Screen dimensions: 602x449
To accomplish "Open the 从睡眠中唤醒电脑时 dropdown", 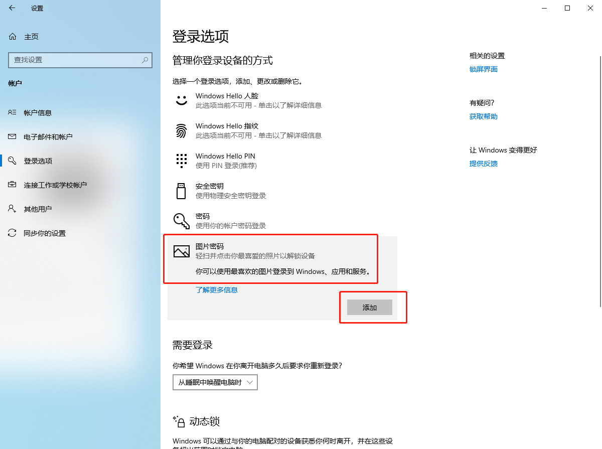I will click(x=215, y=382).
